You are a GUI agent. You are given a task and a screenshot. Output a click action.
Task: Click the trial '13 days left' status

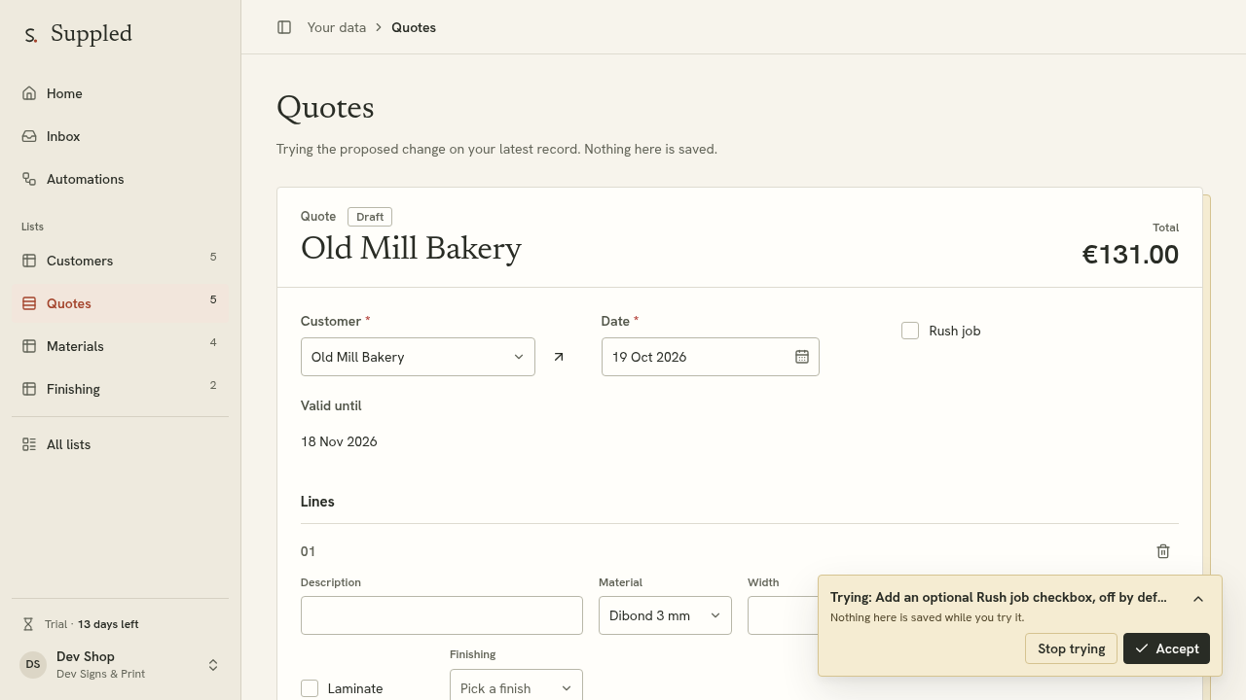point(108,624)
